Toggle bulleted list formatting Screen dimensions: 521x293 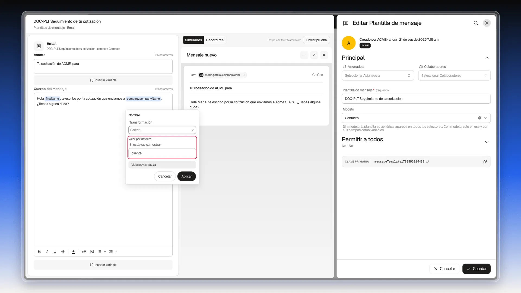pos(100,251)
